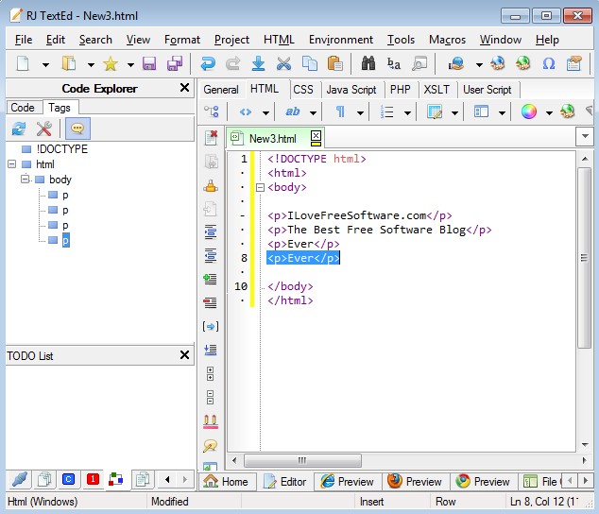
Task: Open the color wheel picker
Action: (x=529, y=111)
